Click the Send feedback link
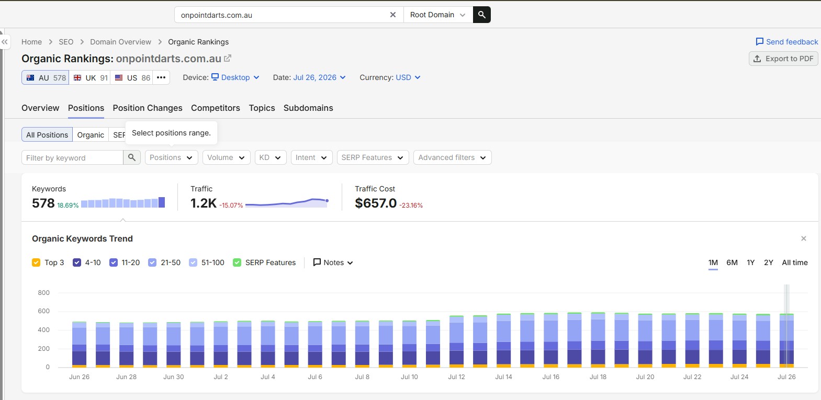 pos(792,42)
